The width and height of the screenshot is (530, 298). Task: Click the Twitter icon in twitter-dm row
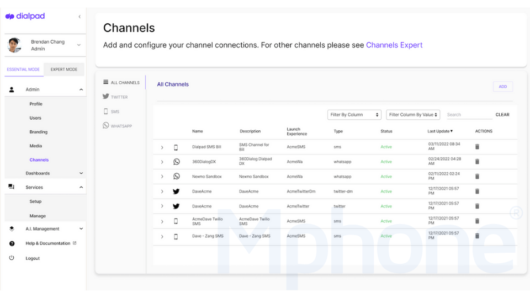click(176, 191)
